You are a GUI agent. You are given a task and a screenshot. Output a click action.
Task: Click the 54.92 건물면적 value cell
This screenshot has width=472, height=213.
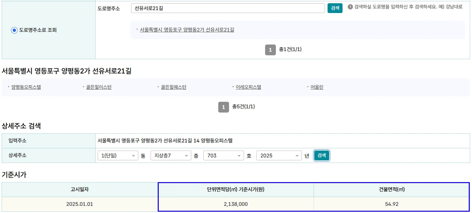click(x=391, y=204)
